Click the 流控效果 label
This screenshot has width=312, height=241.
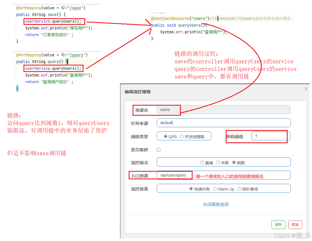pyautogui.click(x=139, y=189)
